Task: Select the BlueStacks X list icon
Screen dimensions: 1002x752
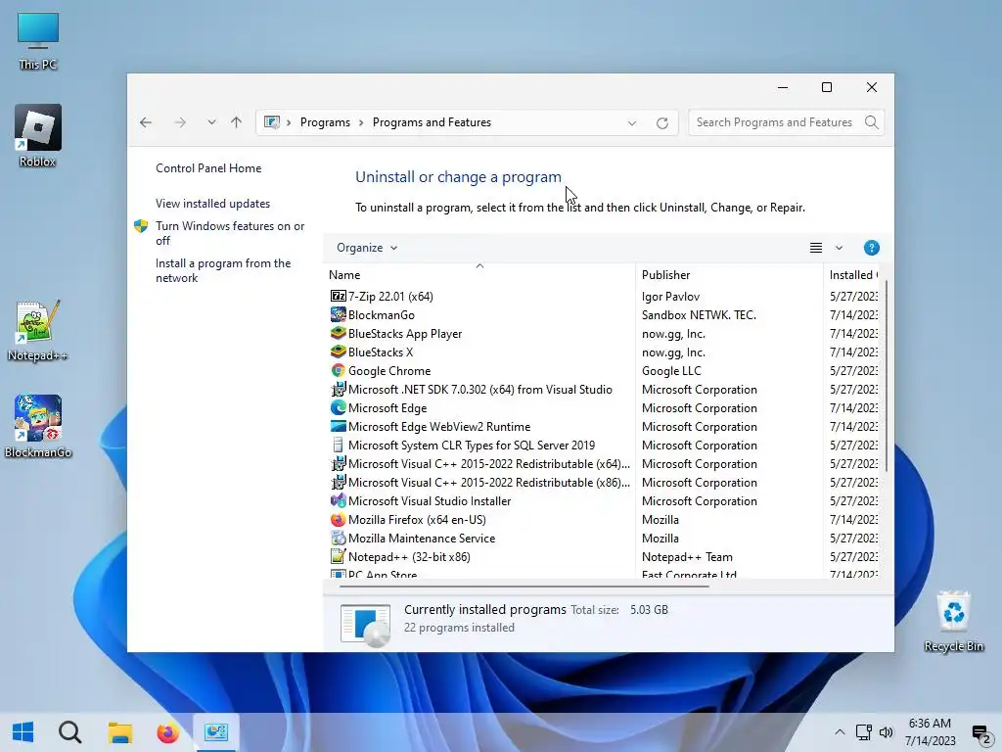Action: click(x=338, y=352)
